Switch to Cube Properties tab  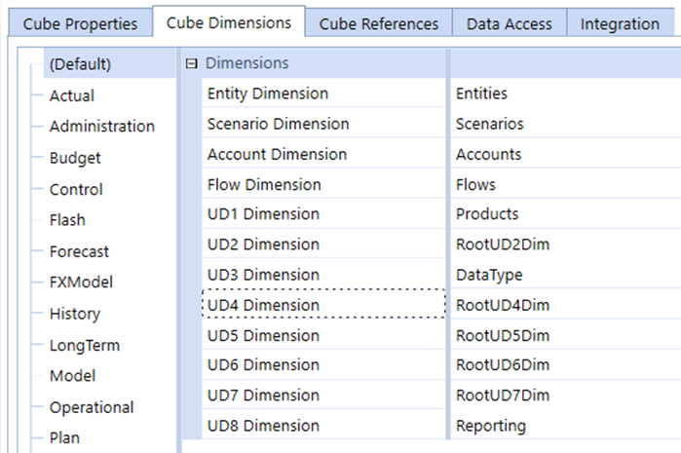point(80,24)
